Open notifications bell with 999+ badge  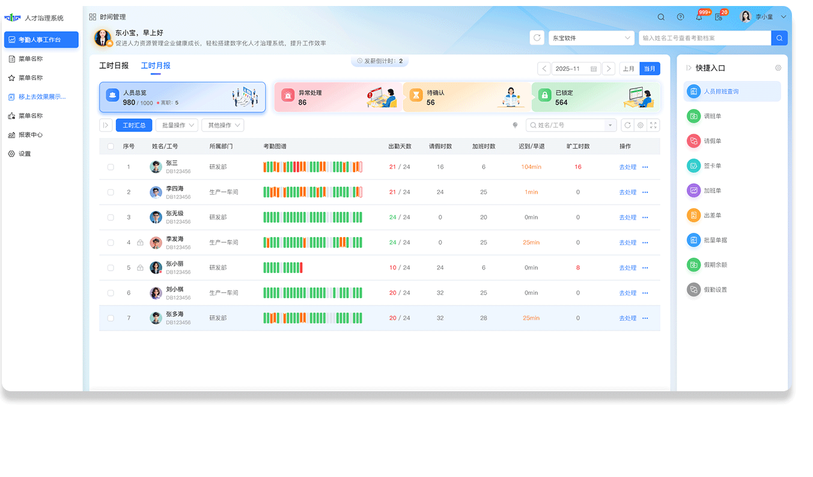point(699,17)
